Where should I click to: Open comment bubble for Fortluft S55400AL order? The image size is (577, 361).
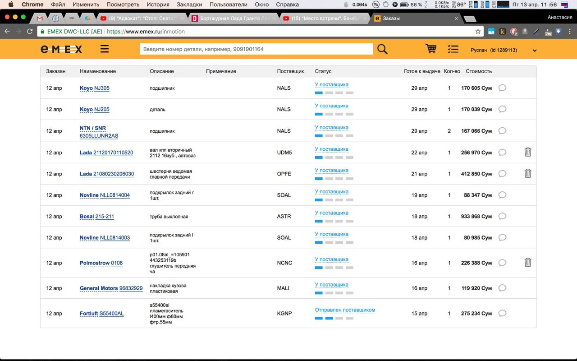coord(502,313)
